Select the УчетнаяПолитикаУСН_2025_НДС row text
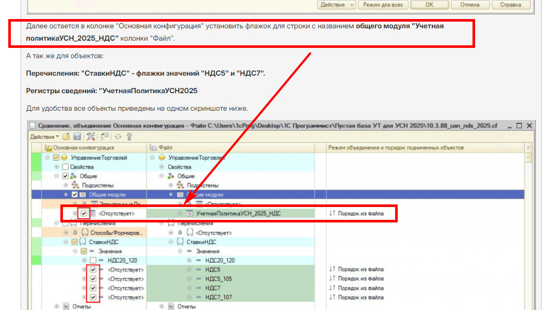554x310 pixels. click(x=238, y=213)
